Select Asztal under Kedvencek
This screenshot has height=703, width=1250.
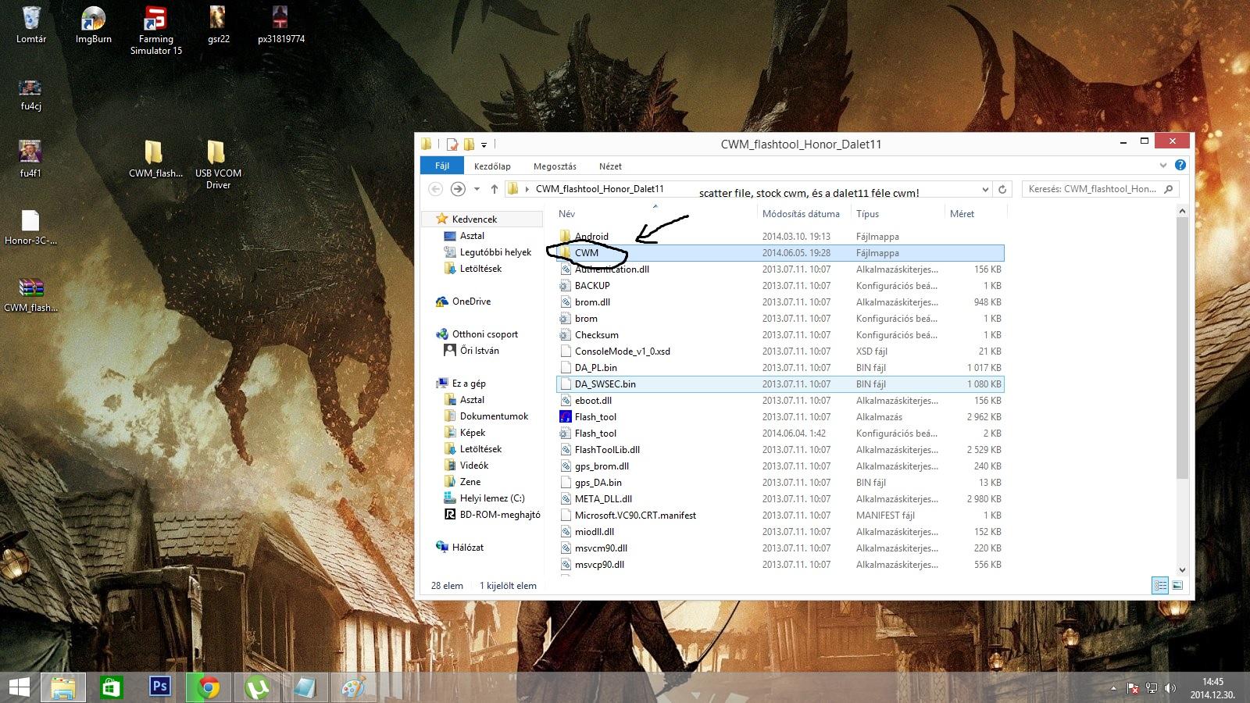coord(472,236)
